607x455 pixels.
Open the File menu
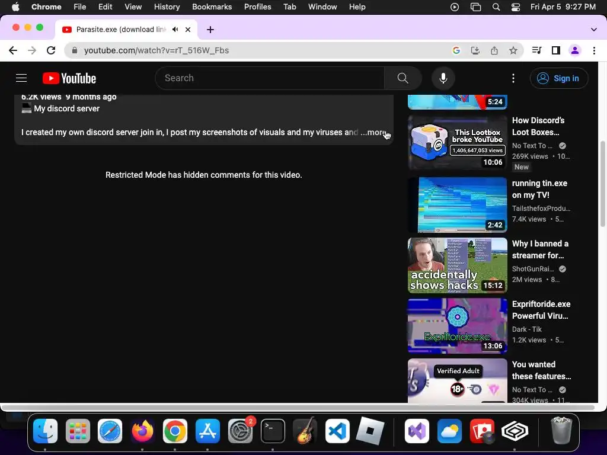80,7
